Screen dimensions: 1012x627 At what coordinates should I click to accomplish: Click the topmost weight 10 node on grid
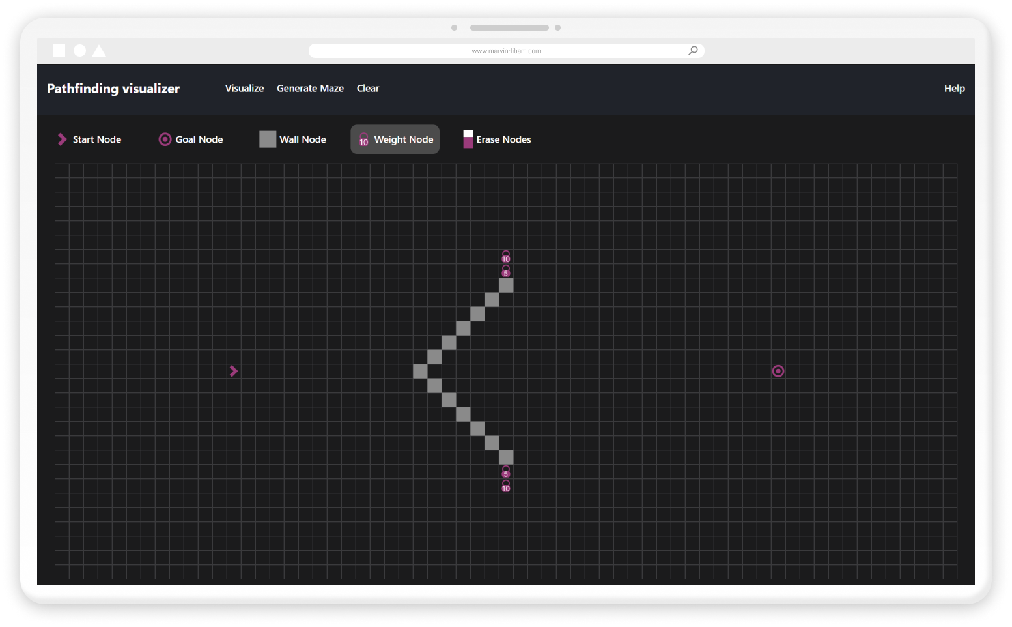tap(506, 257)
